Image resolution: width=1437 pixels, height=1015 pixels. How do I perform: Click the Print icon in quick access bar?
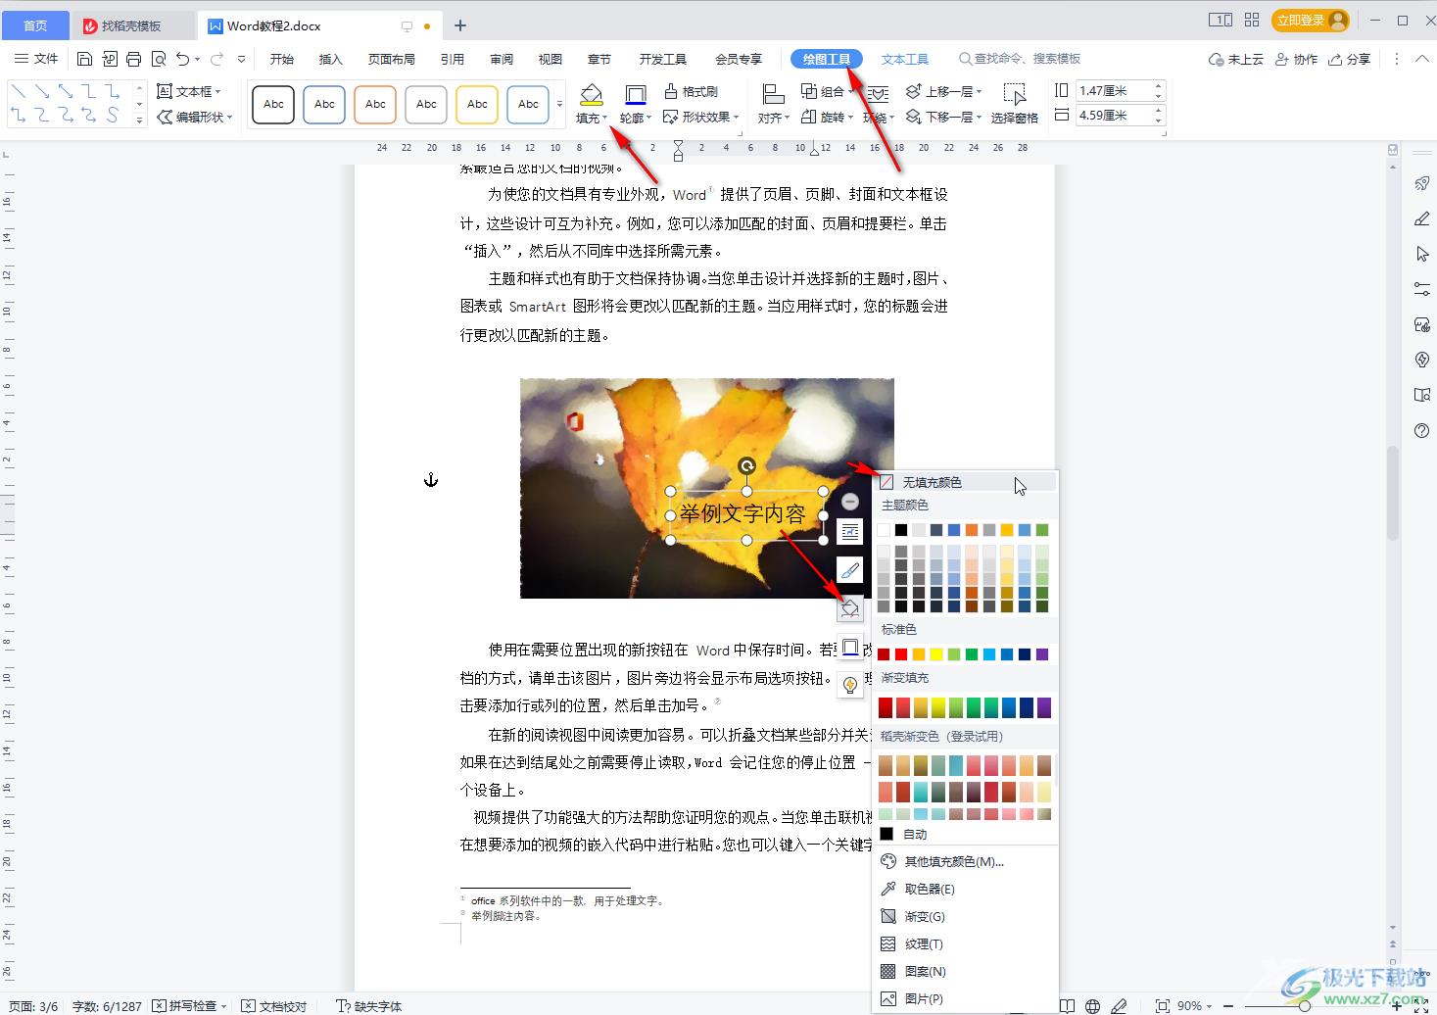pyautogui.click(x=134, y=59)
